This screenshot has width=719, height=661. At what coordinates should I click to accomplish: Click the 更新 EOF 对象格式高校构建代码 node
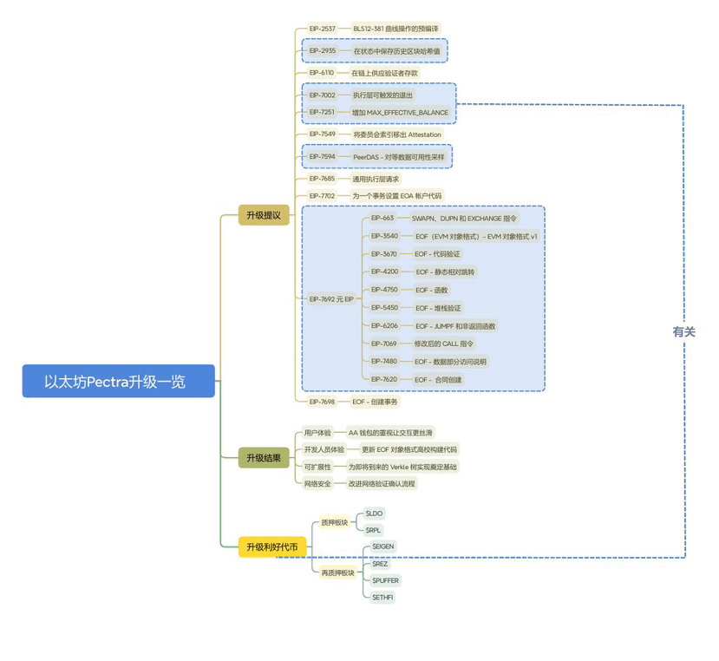pos(409,449)
